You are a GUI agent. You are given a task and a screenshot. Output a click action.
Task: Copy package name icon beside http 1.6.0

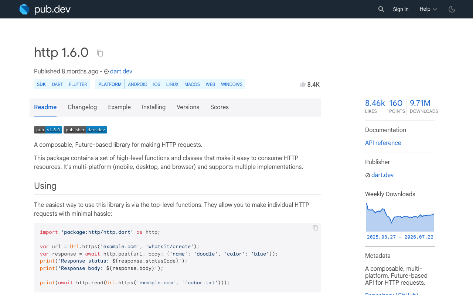(100, 53)
